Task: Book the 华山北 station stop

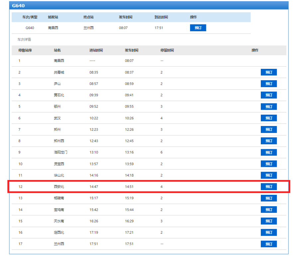Action: (268, 175)
